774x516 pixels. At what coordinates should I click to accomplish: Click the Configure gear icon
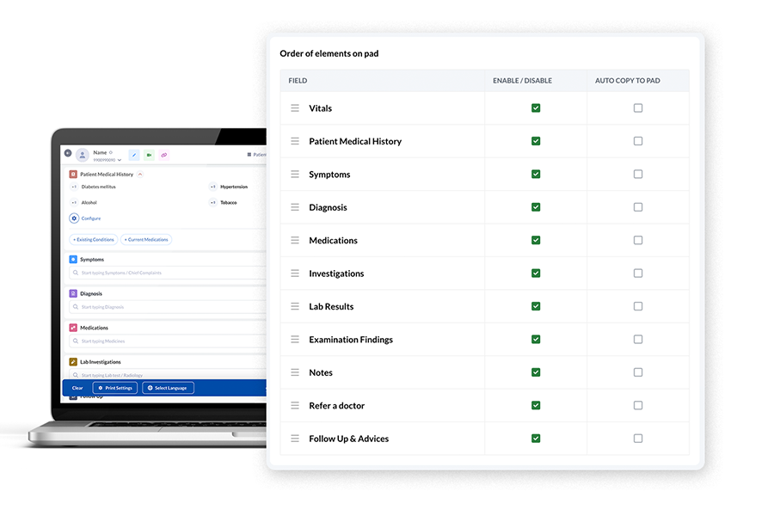74,218
